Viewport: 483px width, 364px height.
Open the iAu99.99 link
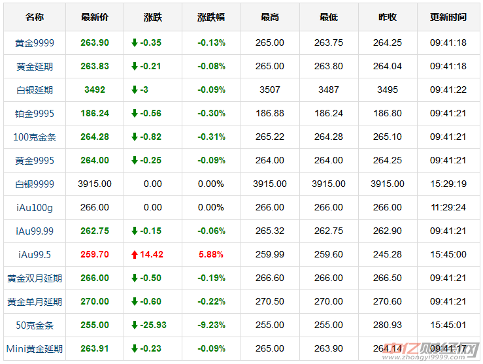coord(35,231)
